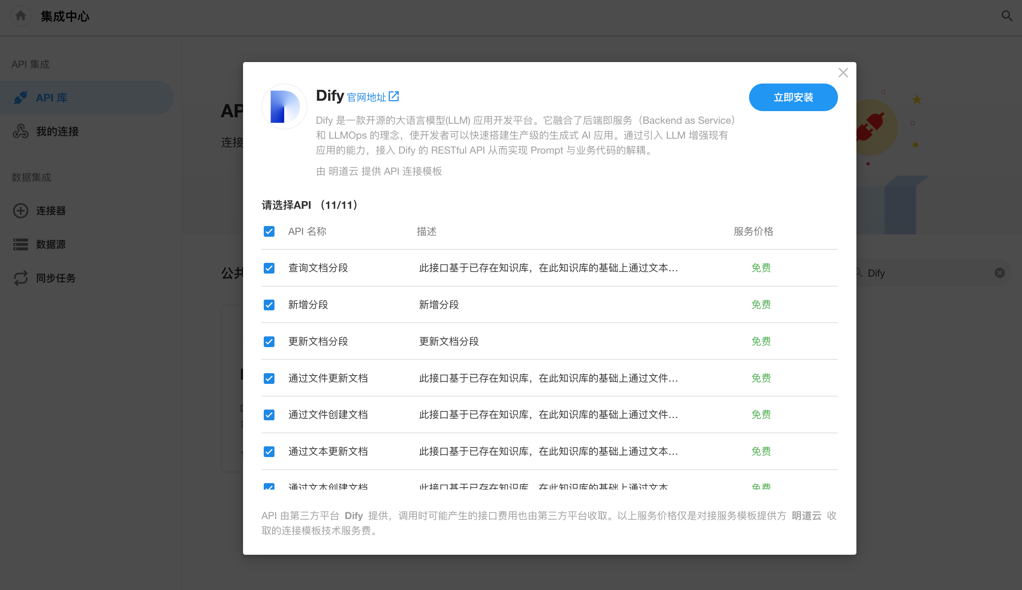Click the search magnifier icon top right
The height and width of the screenshot is (590, 1022).
point(1007,16)
